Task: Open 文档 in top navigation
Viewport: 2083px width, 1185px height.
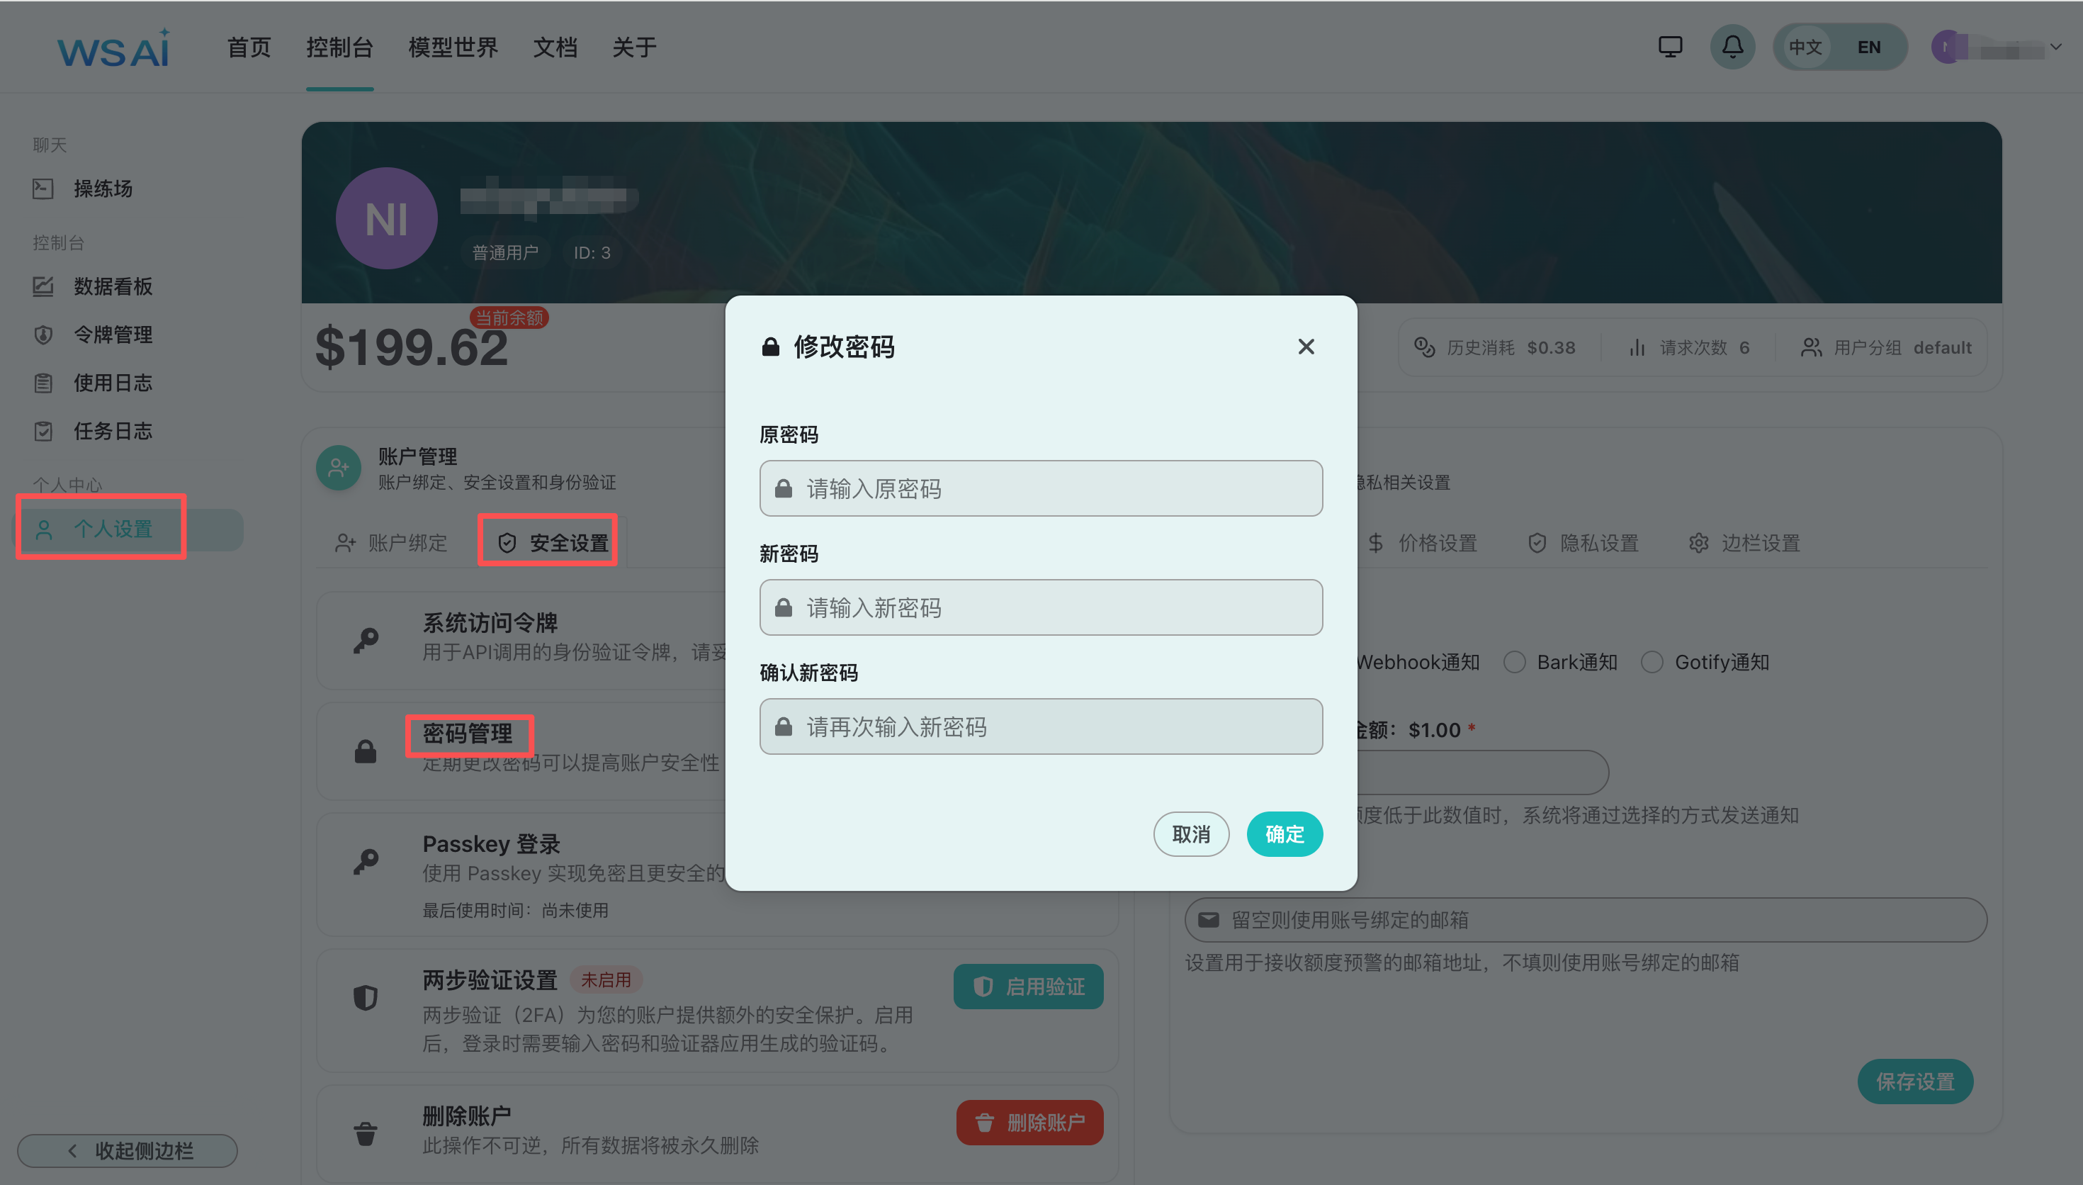Action: tap(555, 47)
